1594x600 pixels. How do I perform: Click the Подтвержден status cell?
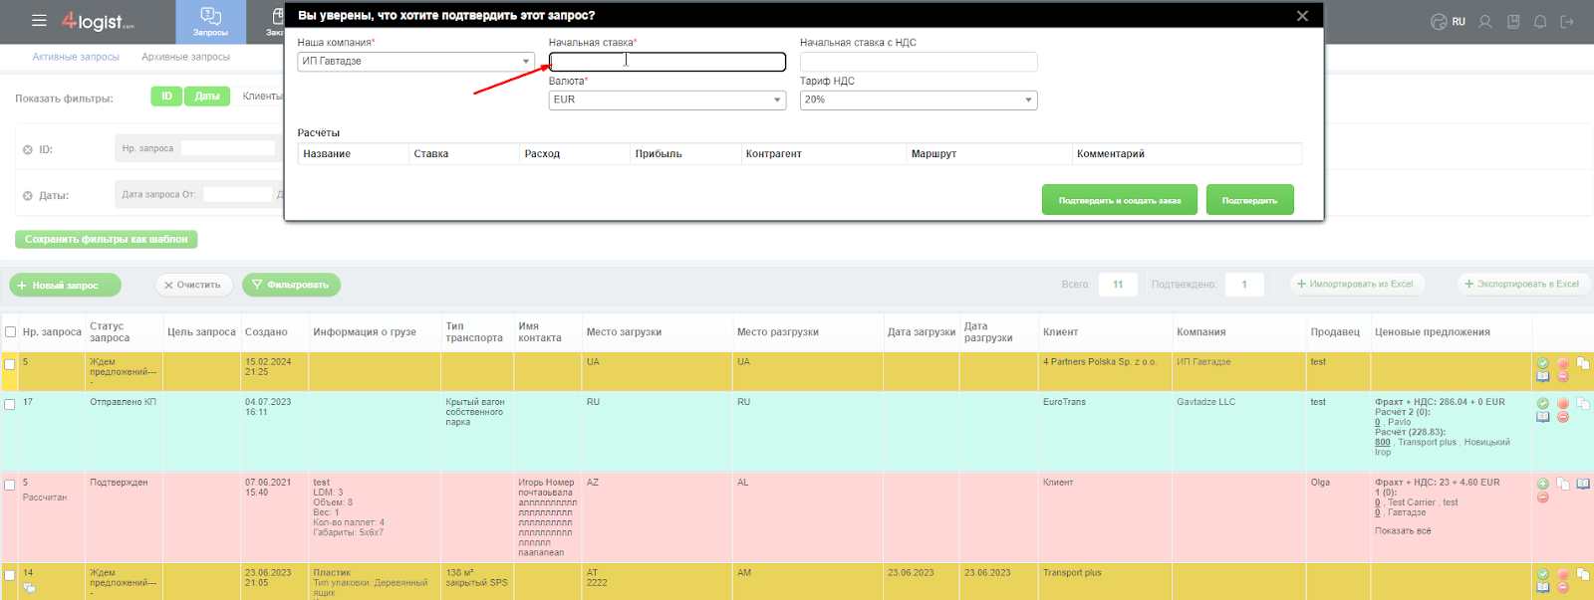[x=119, y=483]
